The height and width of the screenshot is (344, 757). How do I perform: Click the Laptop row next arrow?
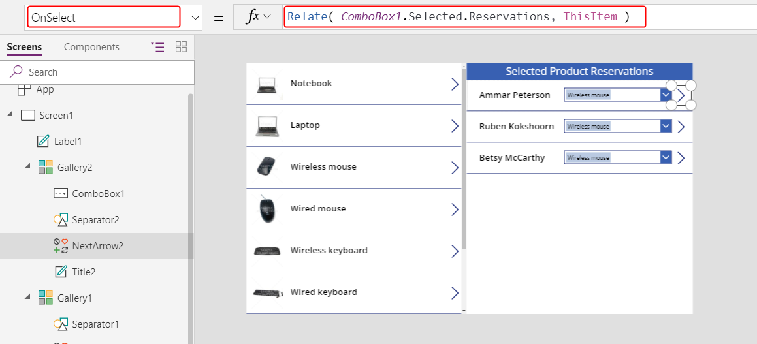[x=455, y=126]
